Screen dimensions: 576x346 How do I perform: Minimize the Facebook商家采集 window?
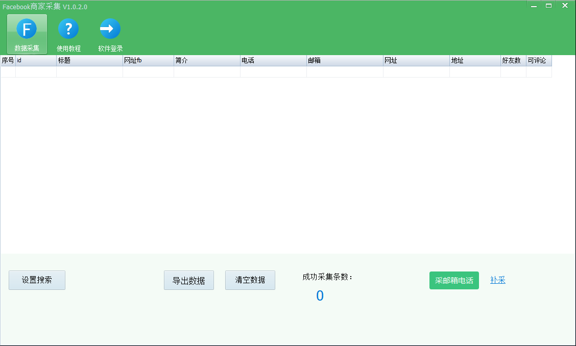click(534, 6)
